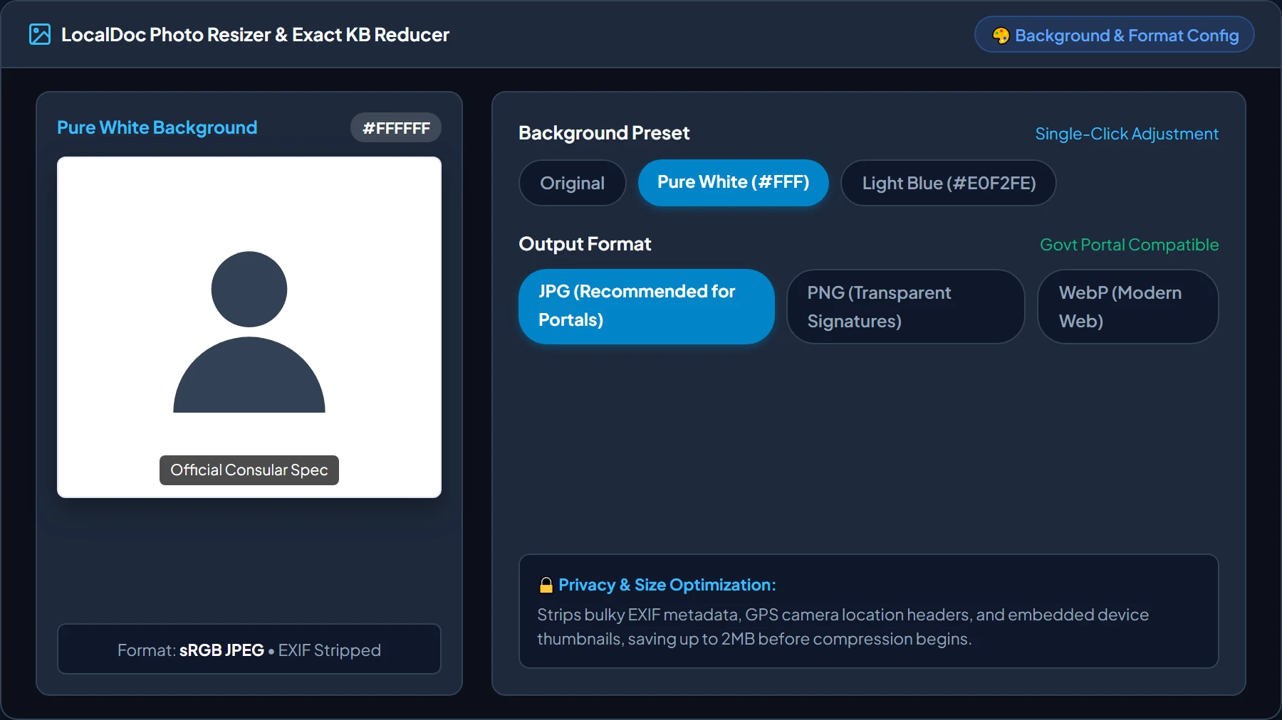Select JPG (Recommended for Portals) format
The width and height of the screenshot is (1282, 720).
click(646, 306)
